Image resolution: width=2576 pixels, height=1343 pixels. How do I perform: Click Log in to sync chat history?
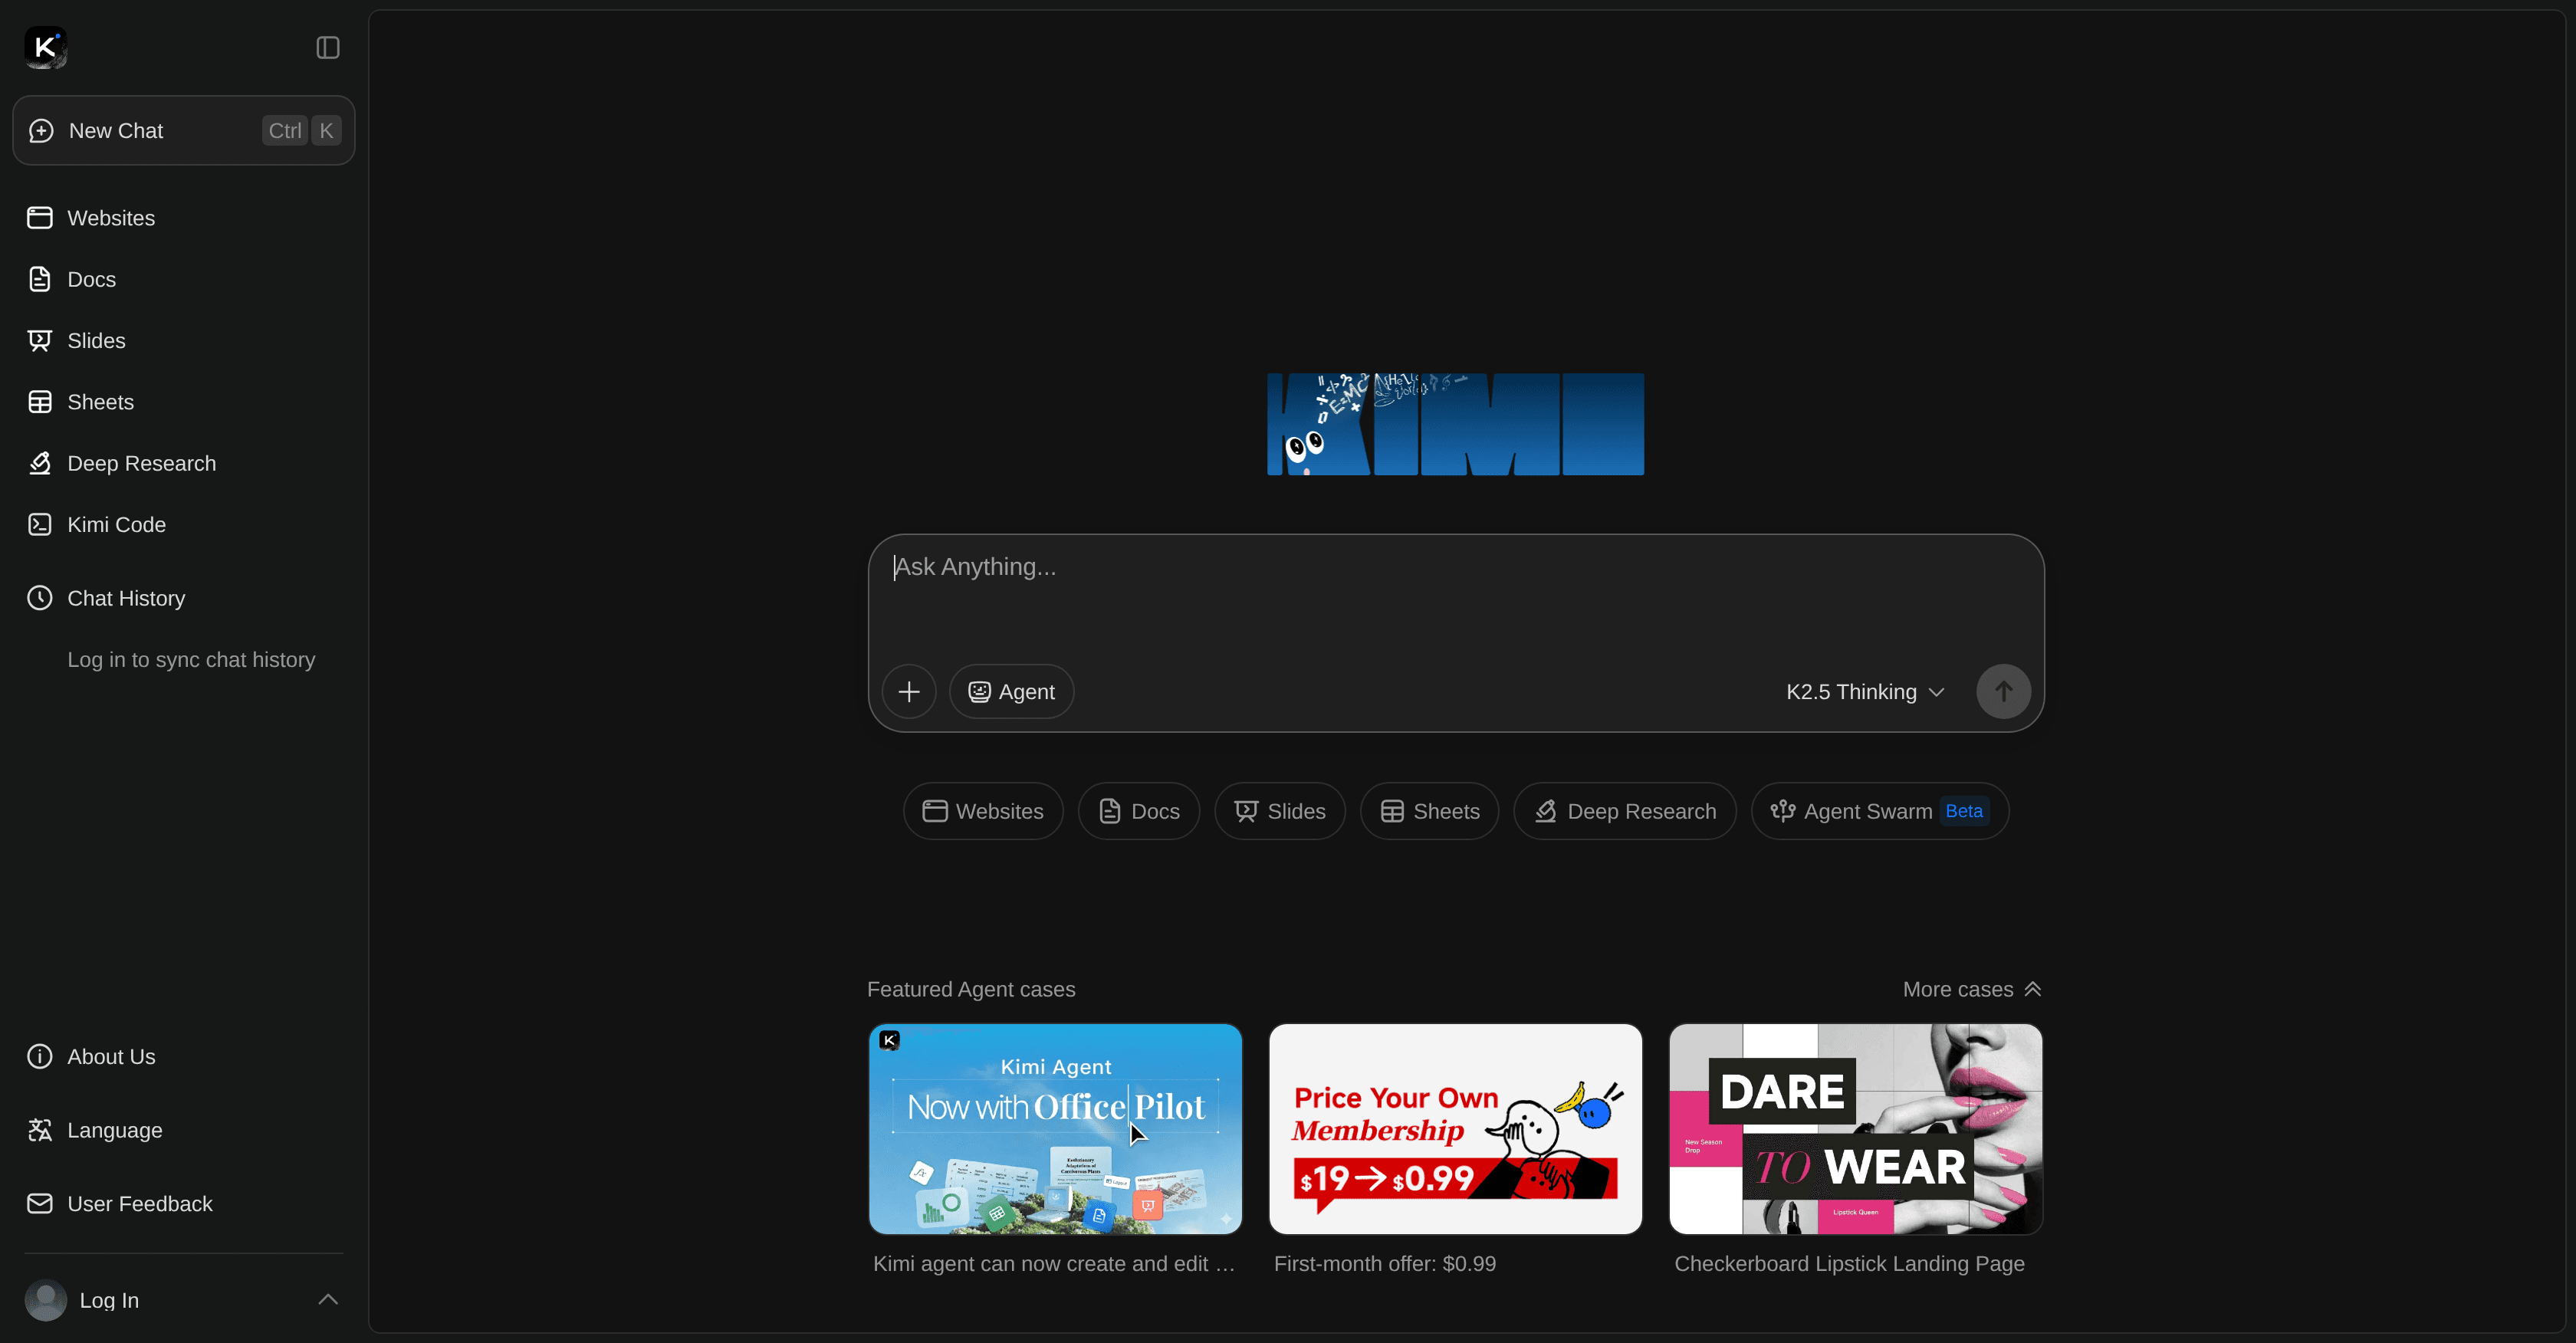[191, 659]
